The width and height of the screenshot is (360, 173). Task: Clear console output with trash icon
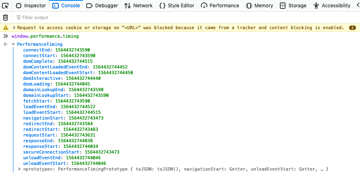(5, 17)
